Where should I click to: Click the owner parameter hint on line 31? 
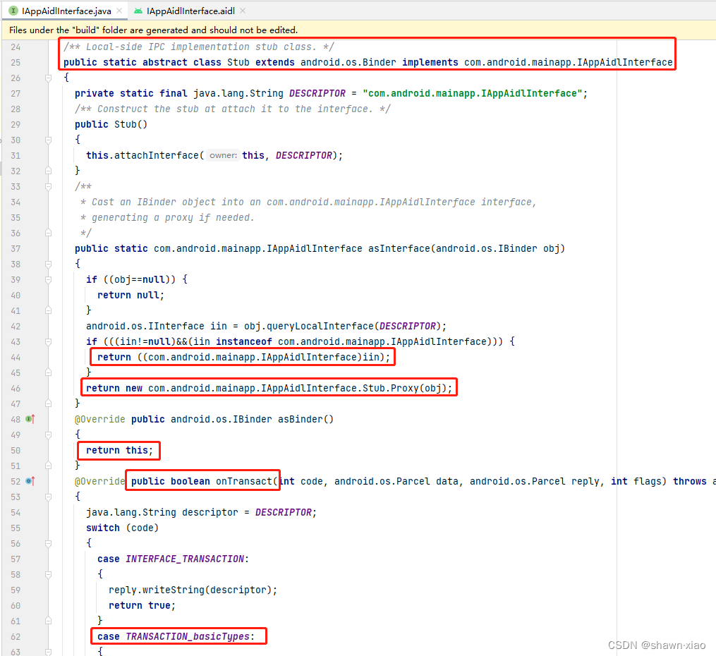click(x=222, y=155)
